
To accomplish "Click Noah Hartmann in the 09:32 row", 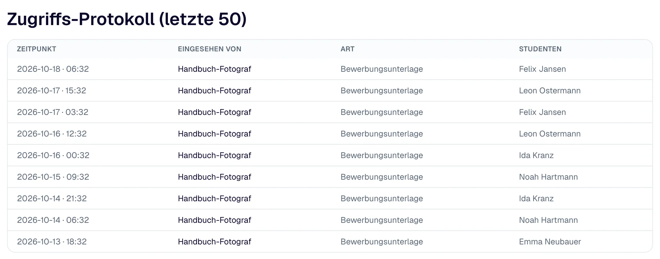I will 548,177.
